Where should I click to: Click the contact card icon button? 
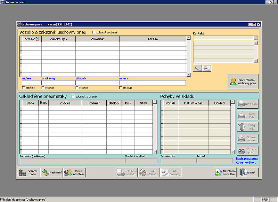click(x=207, y=68)
